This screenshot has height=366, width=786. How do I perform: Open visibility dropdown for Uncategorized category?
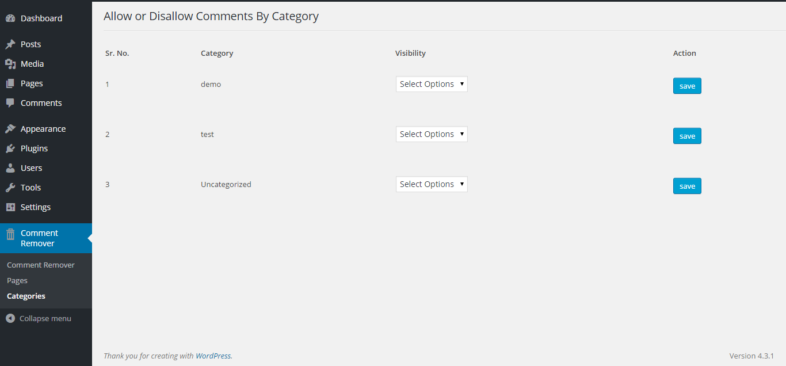[x=432, y=184]
